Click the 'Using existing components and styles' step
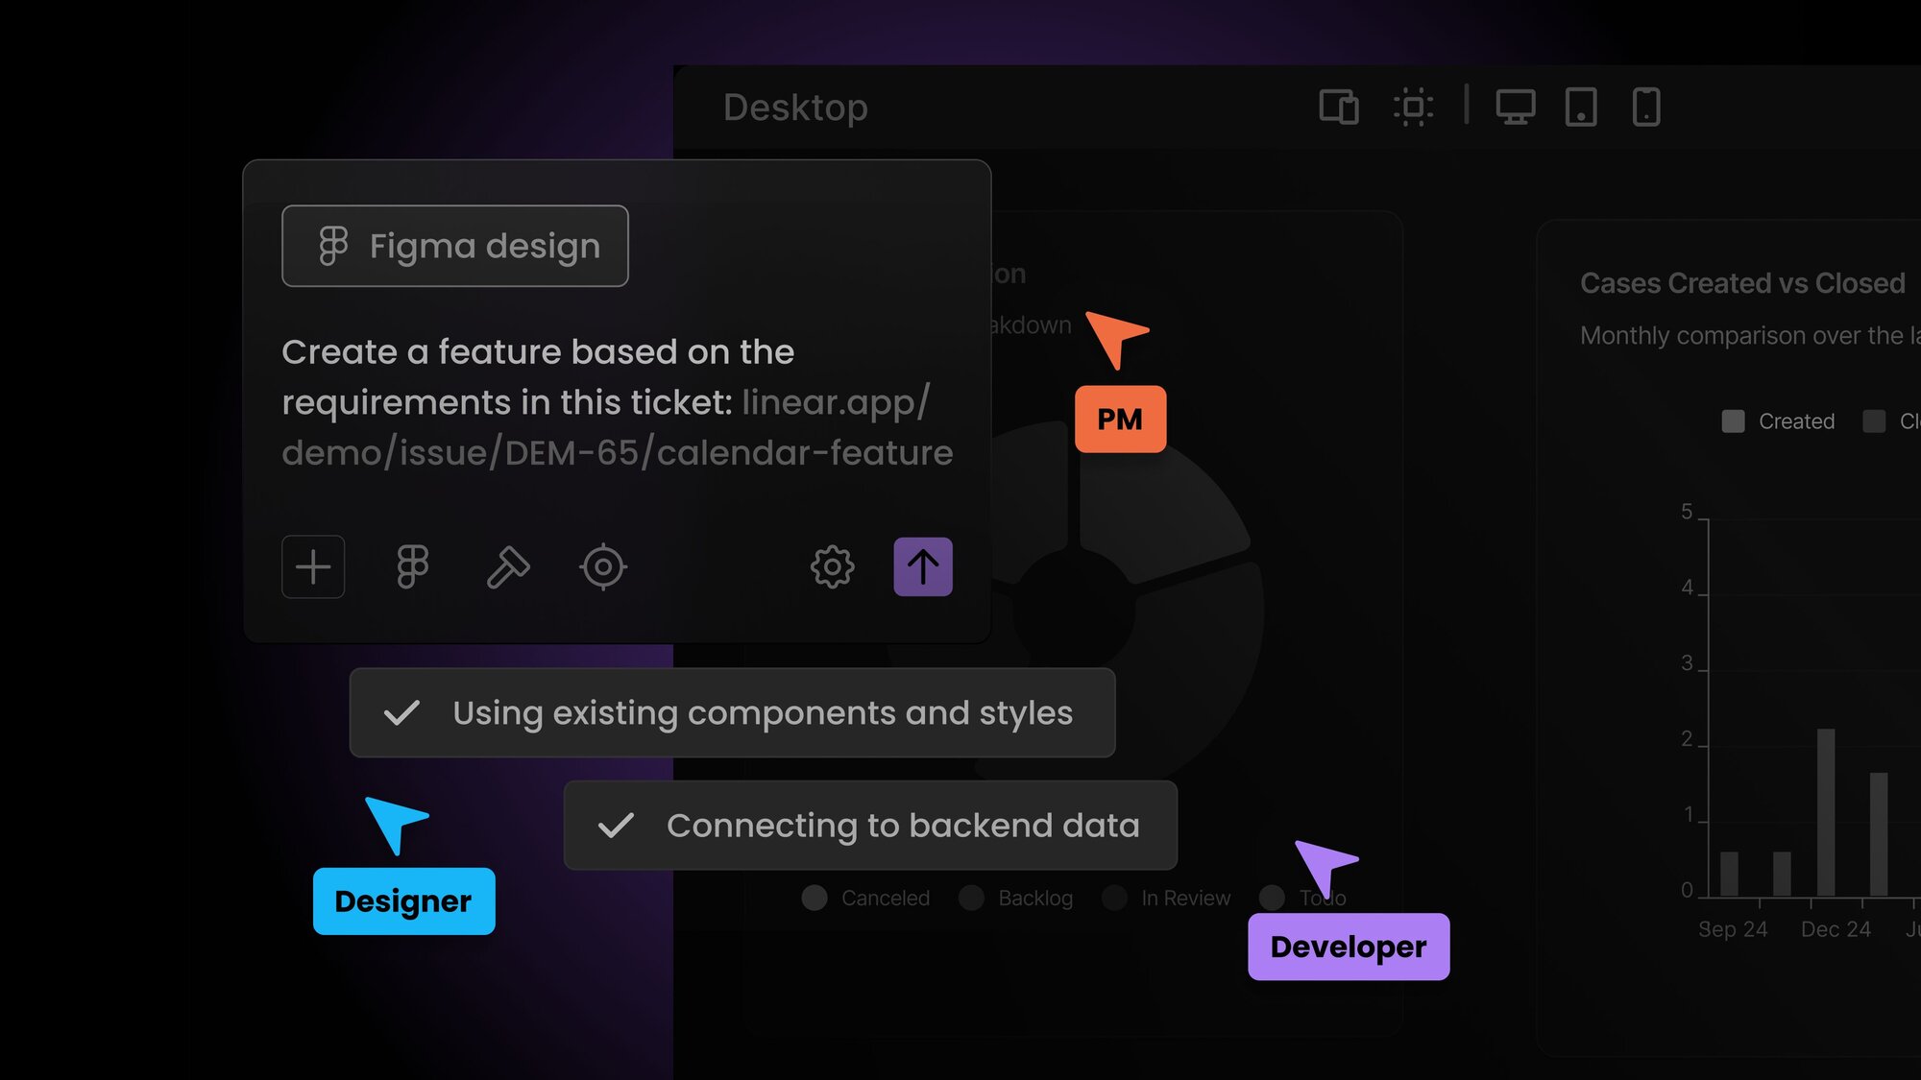This screenshot has width=1921, height=1080. click(732, 713)
